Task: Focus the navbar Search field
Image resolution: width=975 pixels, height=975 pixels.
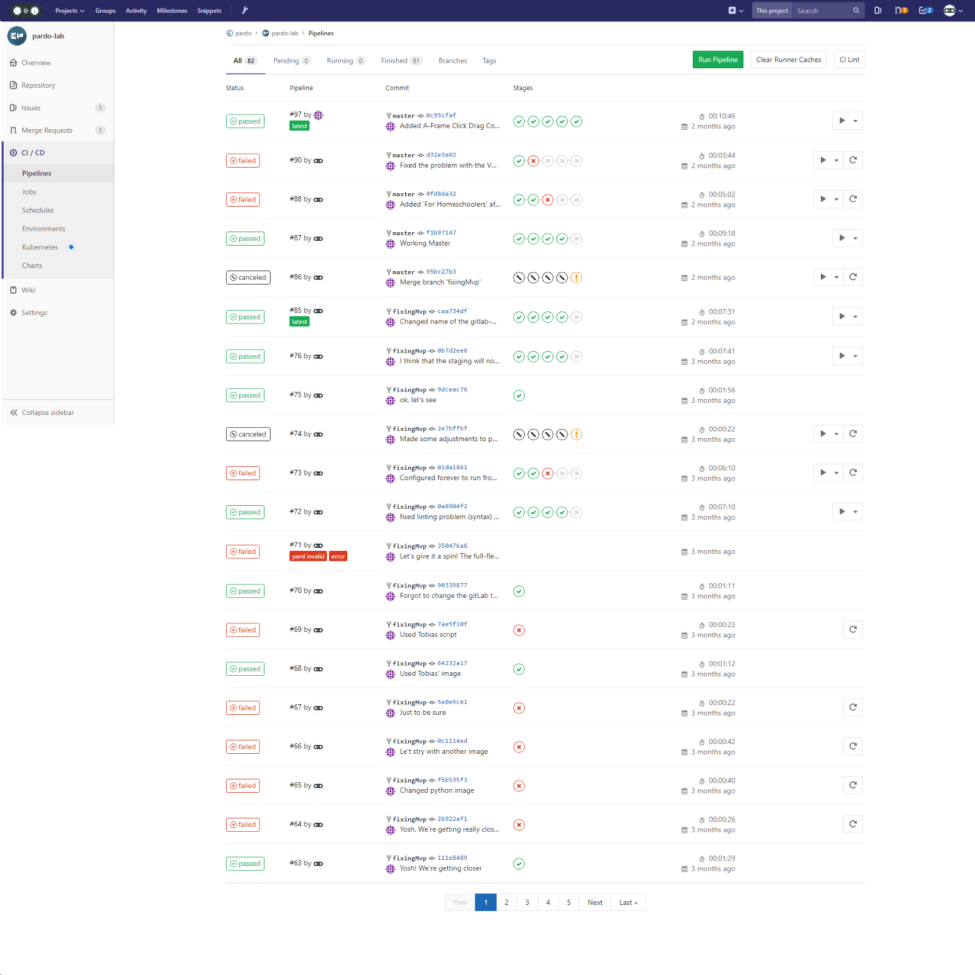Action: [823, 10]
